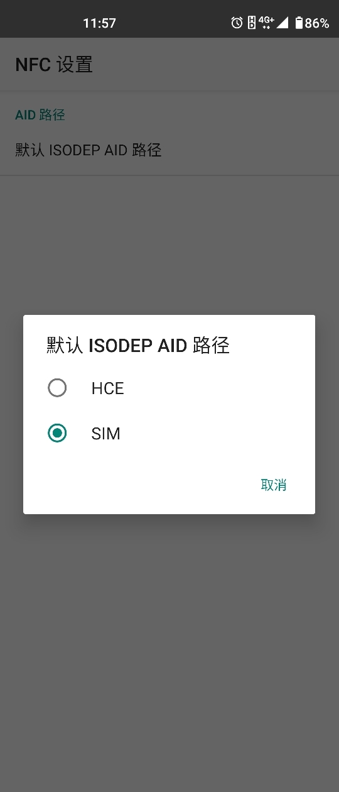Choose the HCE option label
339x792 pixels.
[108, 388]
